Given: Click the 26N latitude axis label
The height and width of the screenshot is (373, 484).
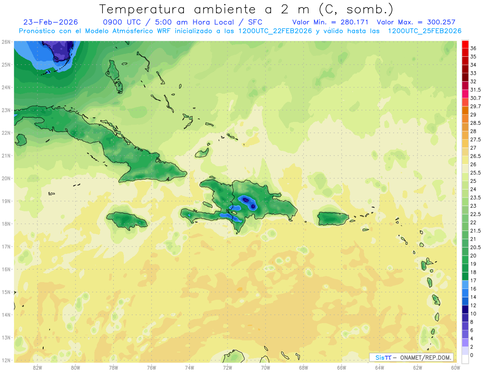Looking at the screenshot, I should [x=6, y=42].
